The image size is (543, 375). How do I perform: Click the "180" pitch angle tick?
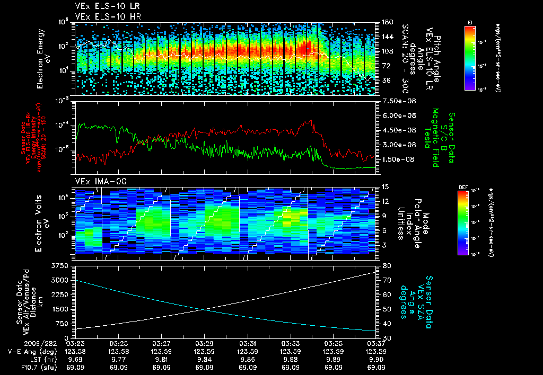click(x=388, y=22)
